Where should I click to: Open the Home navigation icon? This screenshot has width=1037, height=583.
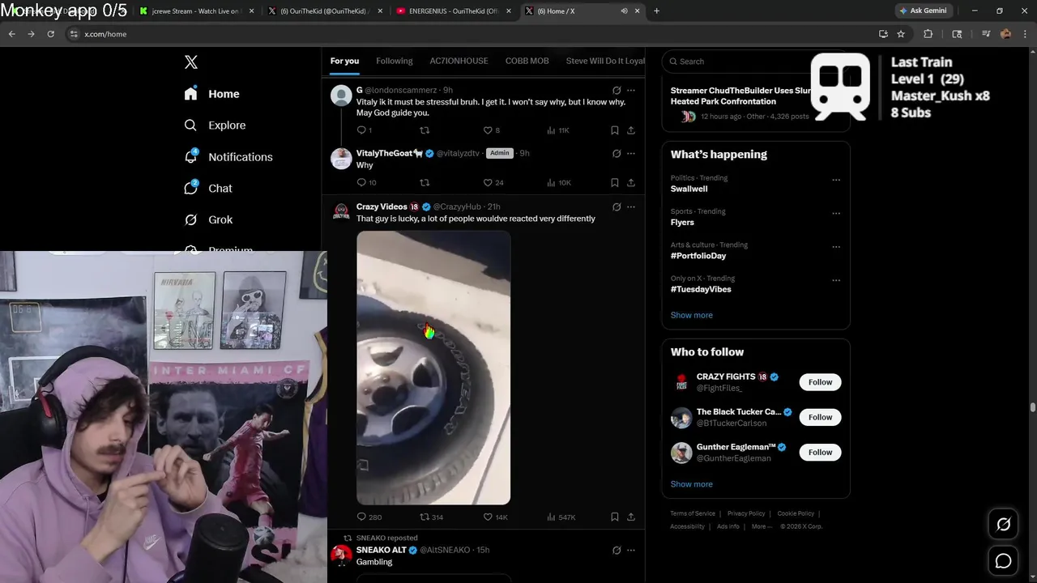coord(190,94)
